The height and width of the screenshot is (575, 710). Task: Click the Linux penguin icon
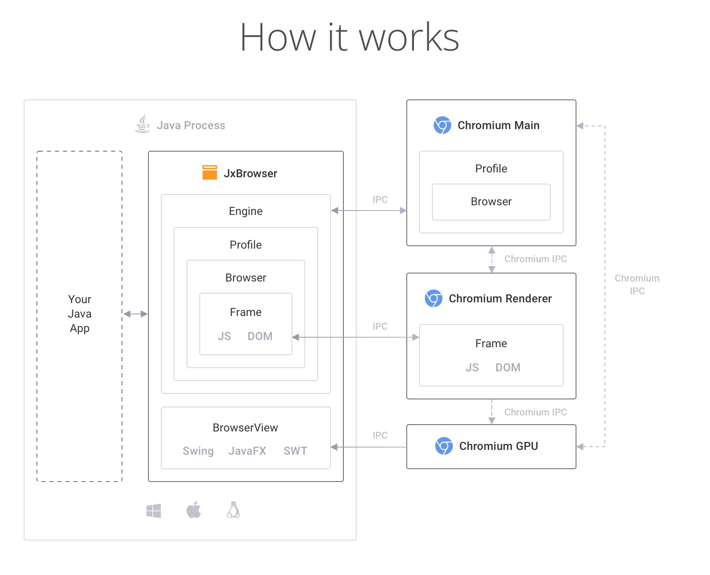tap(233, 510)
